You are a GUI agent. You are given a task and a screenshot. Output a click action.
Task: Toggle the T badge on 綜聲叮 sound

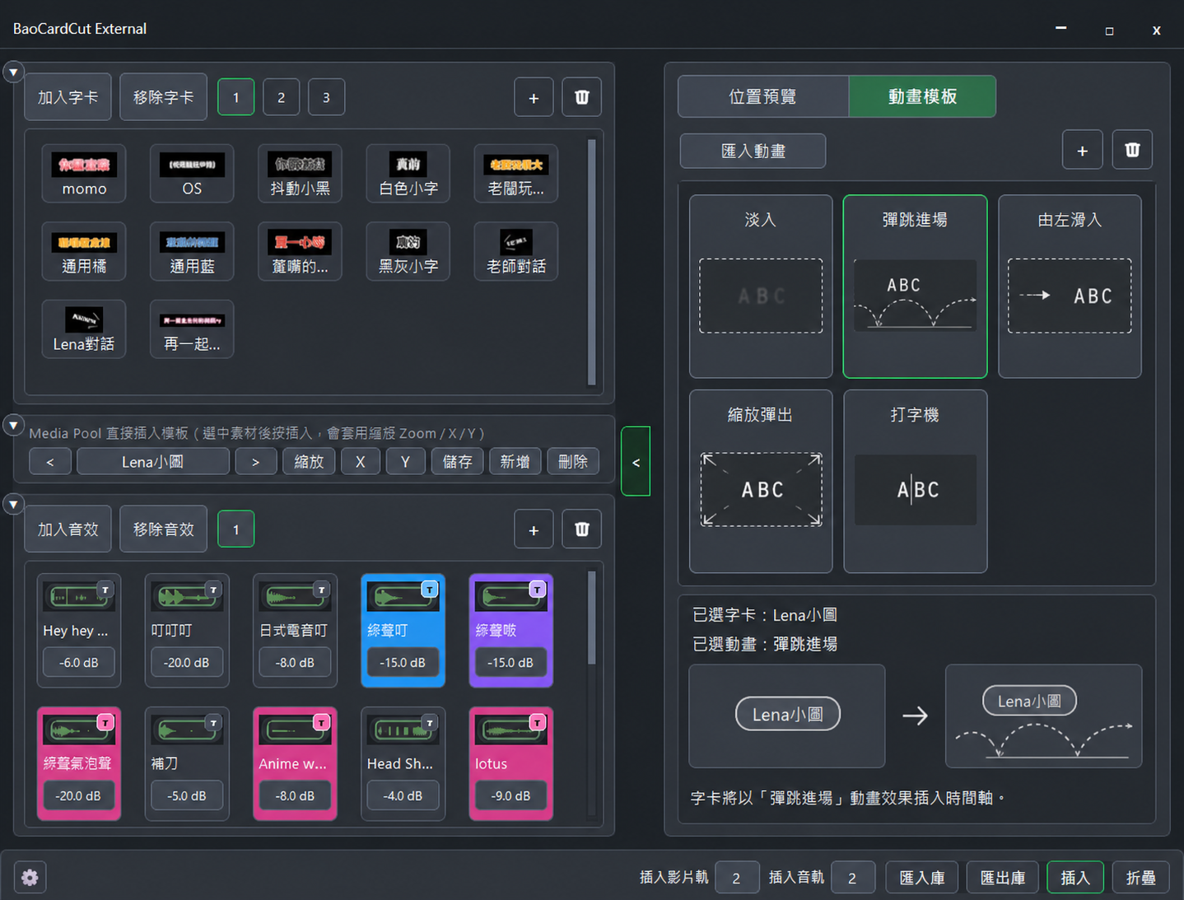click(x=429, y=590)
